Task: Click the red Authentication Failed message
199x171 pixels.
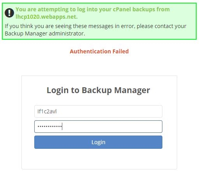Action: (x=99, y=51)
